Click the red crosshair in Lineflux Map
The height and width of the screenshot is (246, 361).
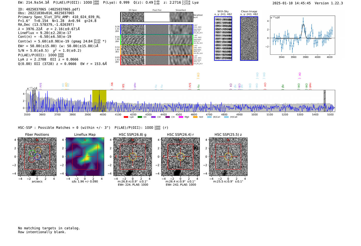pyautogui.click(x=85, y=157)
